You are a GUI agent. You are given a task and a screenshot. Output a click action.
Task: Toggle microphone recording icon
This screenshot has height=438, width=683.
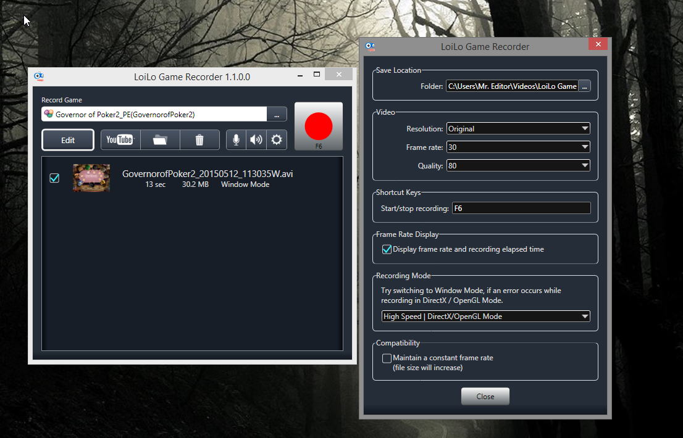coord(236,139)
